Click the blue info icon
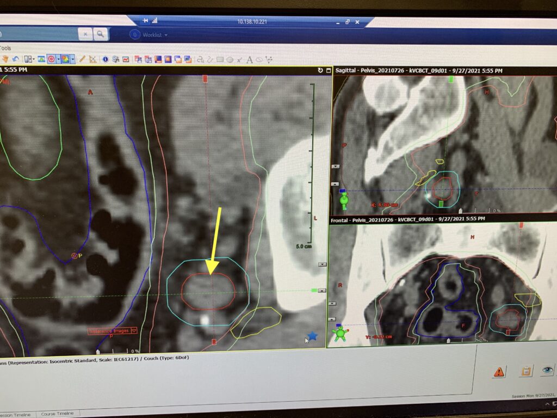Viewport: 557px width, 418px height. [x=105, y=59]
